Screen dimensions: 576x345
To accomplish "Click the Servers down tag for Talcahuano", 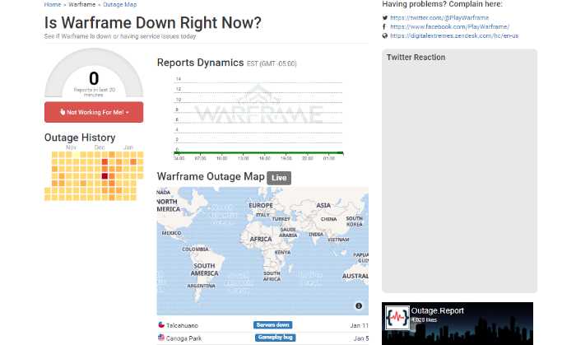I will click(x=273, y=325).
